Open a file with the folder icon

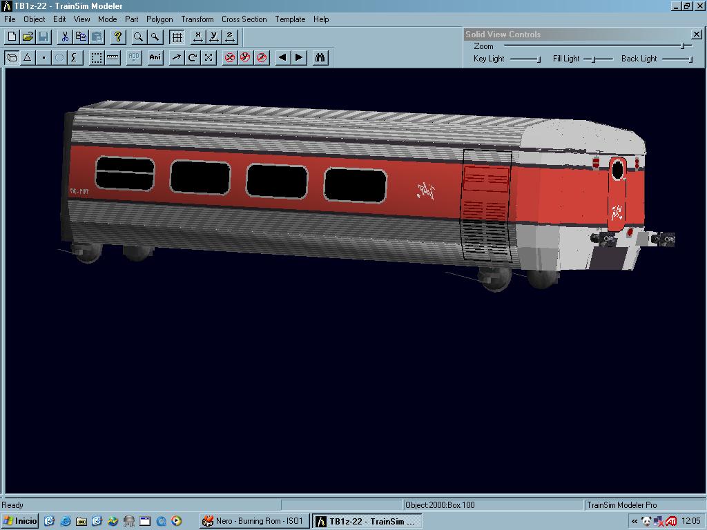28,37
